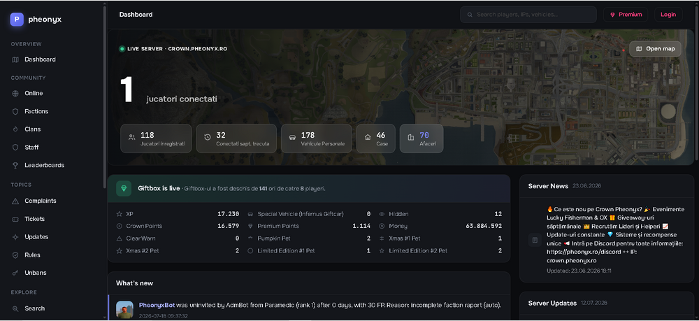Select the Online globe icon
The height and width of the screenshot is (321, 699).
click(x=15, y=94)
